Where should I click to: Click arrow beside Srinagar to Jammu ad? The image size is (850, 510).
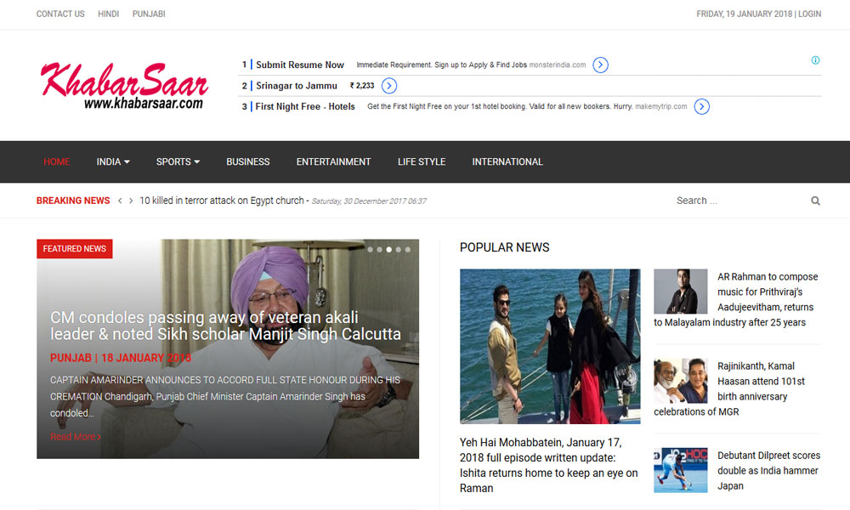pyautogui.click(x=389, y=86)
